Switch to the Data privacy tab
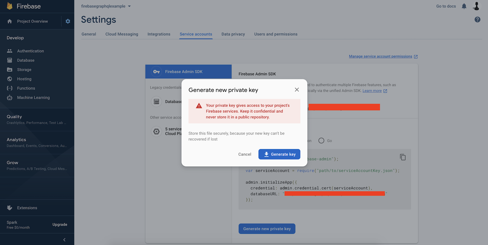 point(233,34)
